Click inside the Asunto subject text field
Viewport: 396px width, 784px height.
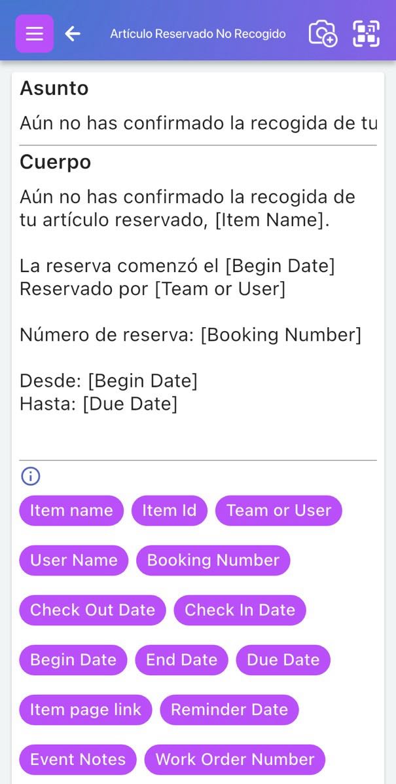click(196, 123)
